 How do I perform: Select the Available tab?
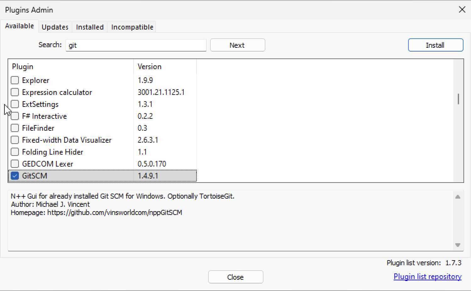[x=19, y=26]
